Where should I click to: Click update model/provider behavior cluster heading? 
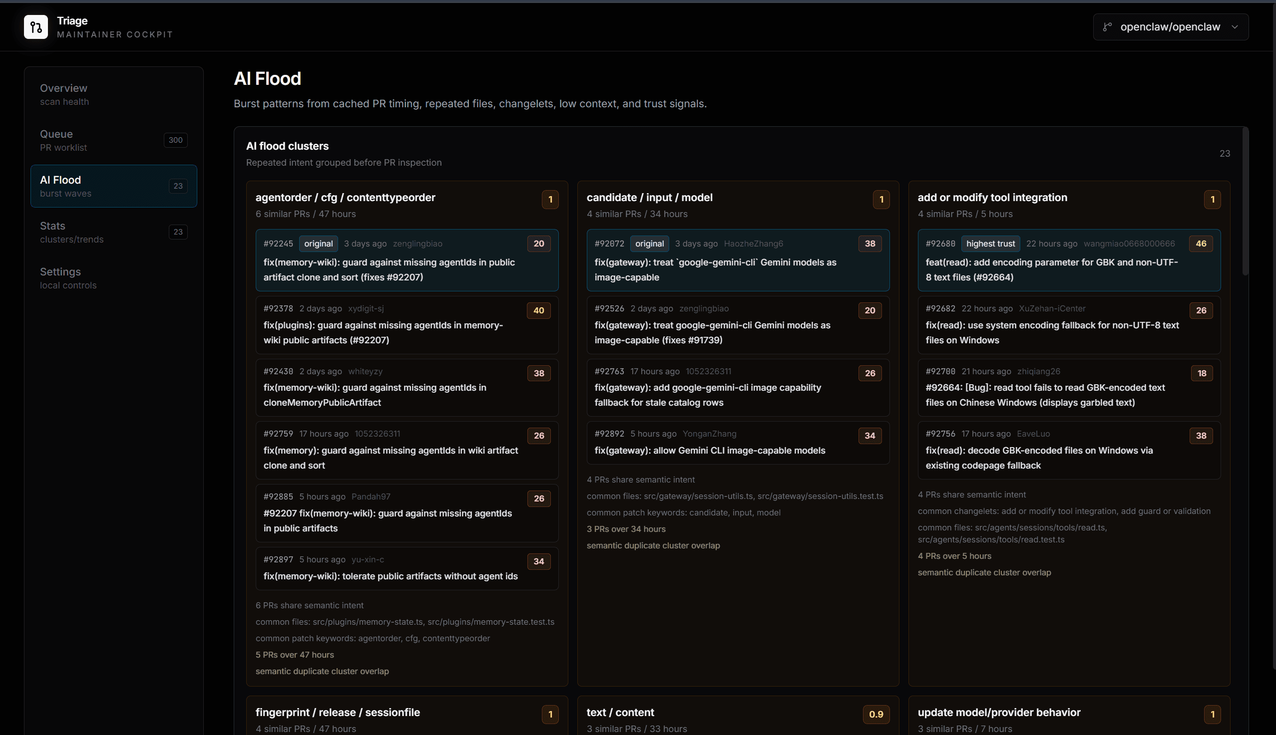(x=999, y=712)
